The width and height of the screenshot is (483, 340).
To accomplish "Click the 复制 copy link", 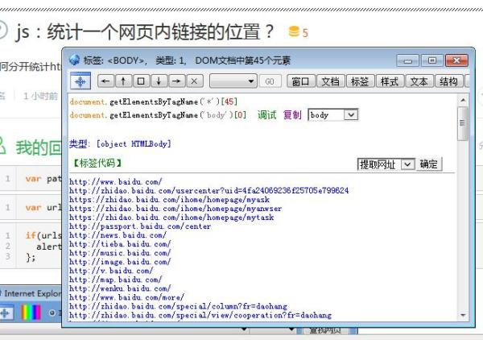I will [x=292, y=115].
